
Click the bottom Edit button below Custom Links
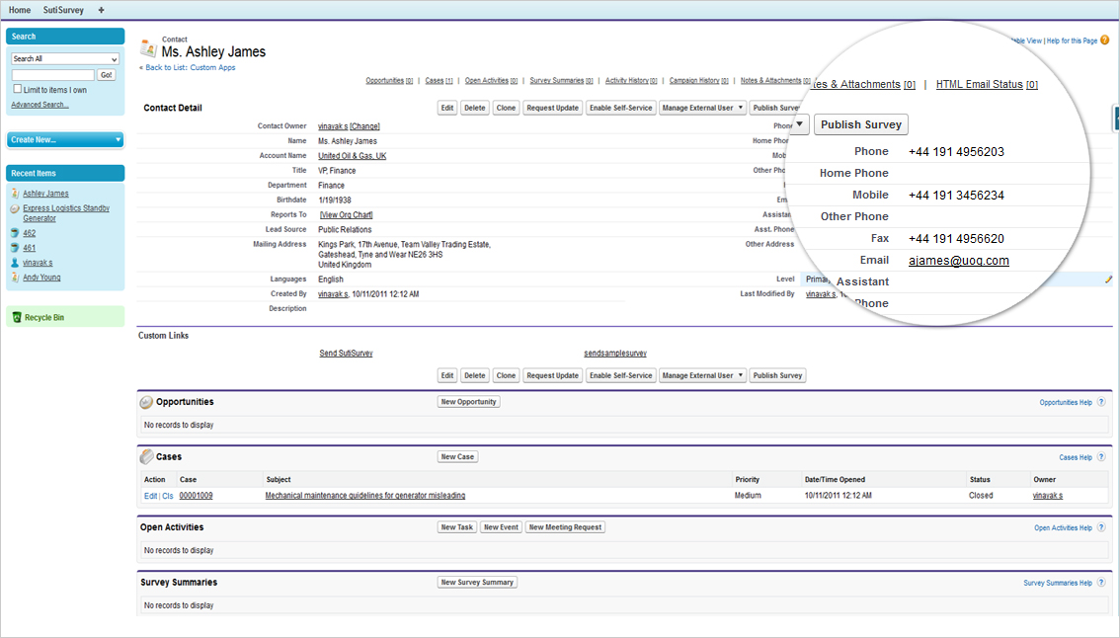pos(447,375)
